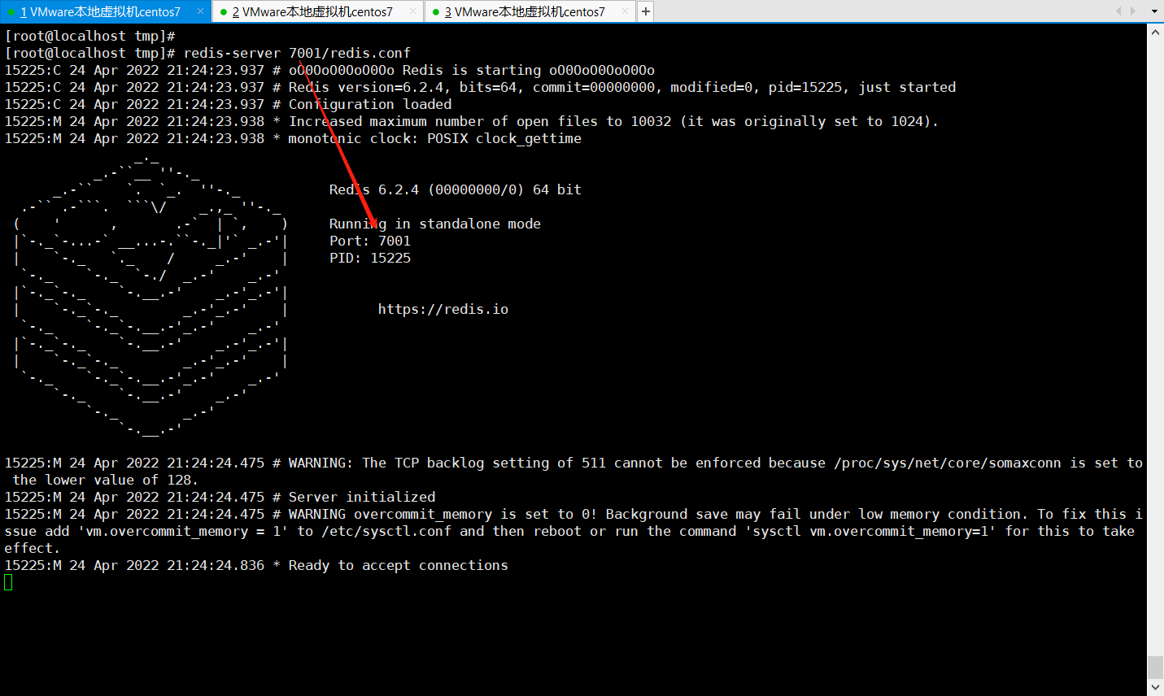Click the terminal scrollbar thumb
Screen dimensions: 1164x696
1155,668
